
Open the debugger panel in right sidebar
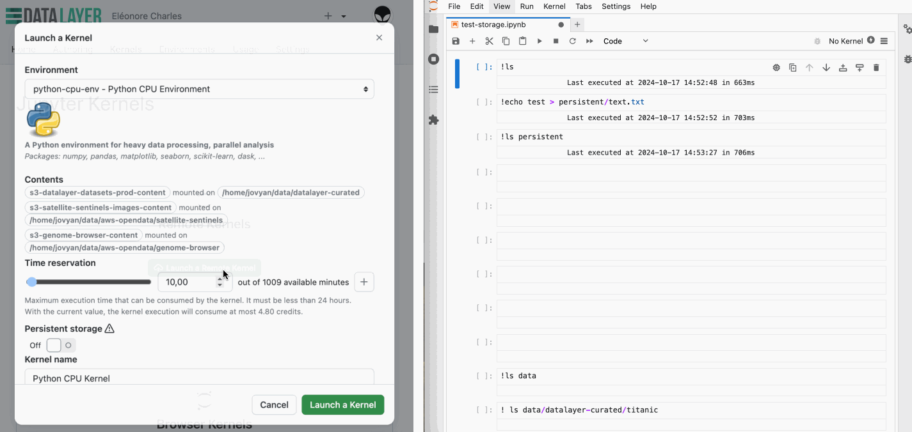point(908,59)
